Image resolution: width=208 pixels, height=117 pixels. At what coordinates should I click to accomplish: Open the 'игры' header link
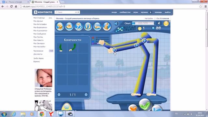pos(136,12)
